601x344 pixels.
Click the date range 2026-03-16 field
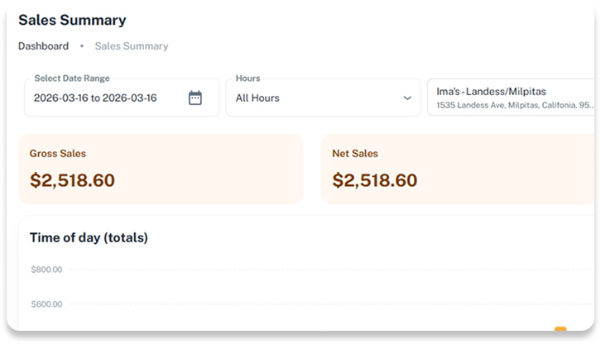point(95,98)
